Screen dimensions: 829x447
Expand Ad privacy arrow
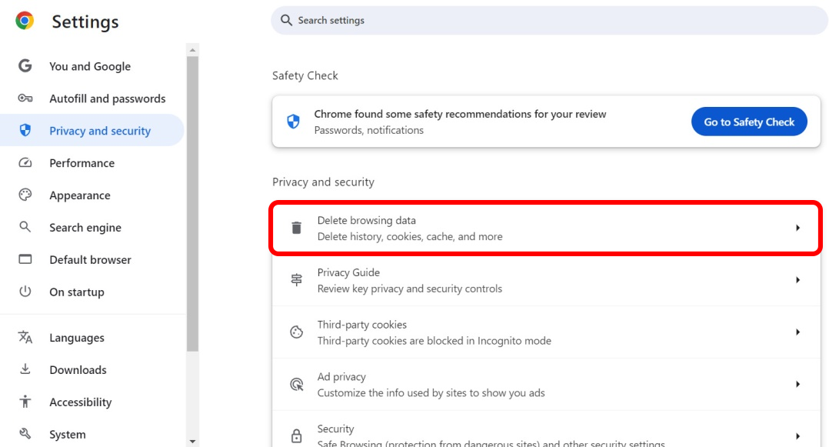point(797,384)
